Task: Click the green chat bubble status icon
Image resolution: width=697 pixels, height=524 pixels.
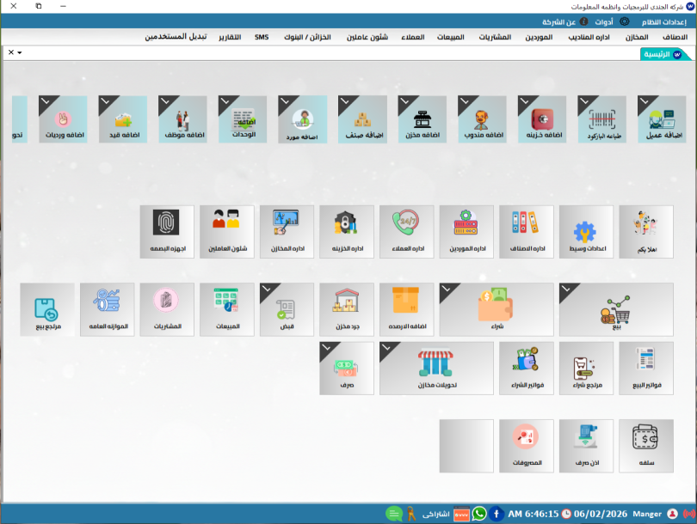Action: [394, 514]
